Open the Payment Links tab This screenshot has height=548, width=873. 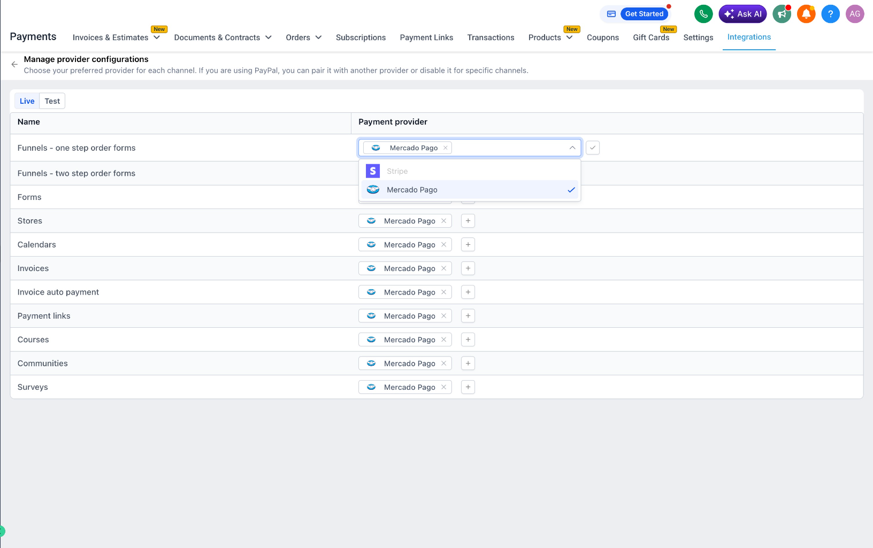[426, 37]
